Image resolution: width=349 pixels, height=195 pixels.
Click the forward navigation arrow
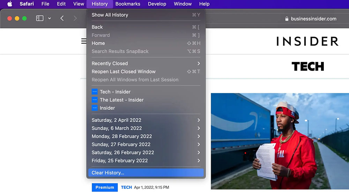75,18
